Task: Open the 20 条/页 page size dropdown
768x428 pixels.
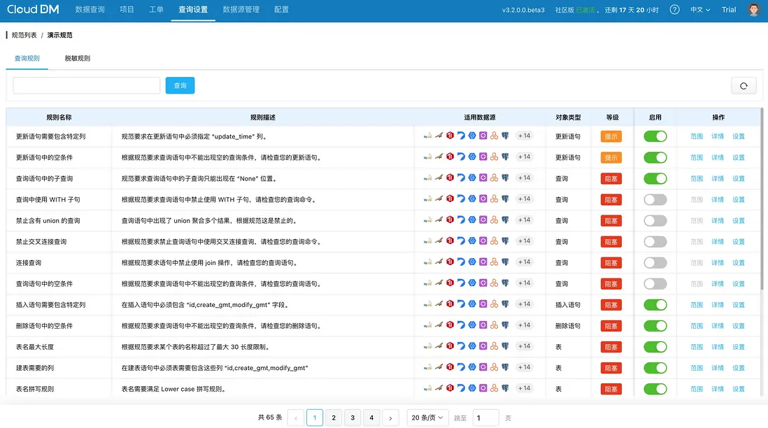Action: [429, 418]
